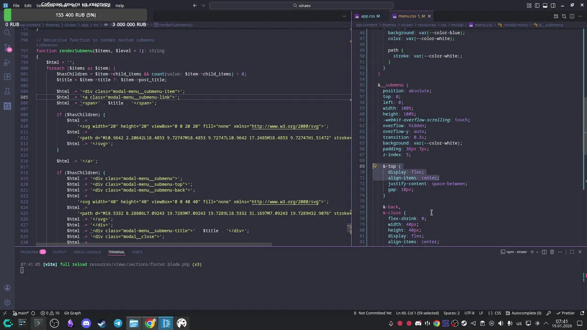Screen dimensions: 587x330
Task: Change indentation via Spaces: 2
Action: 451,313
